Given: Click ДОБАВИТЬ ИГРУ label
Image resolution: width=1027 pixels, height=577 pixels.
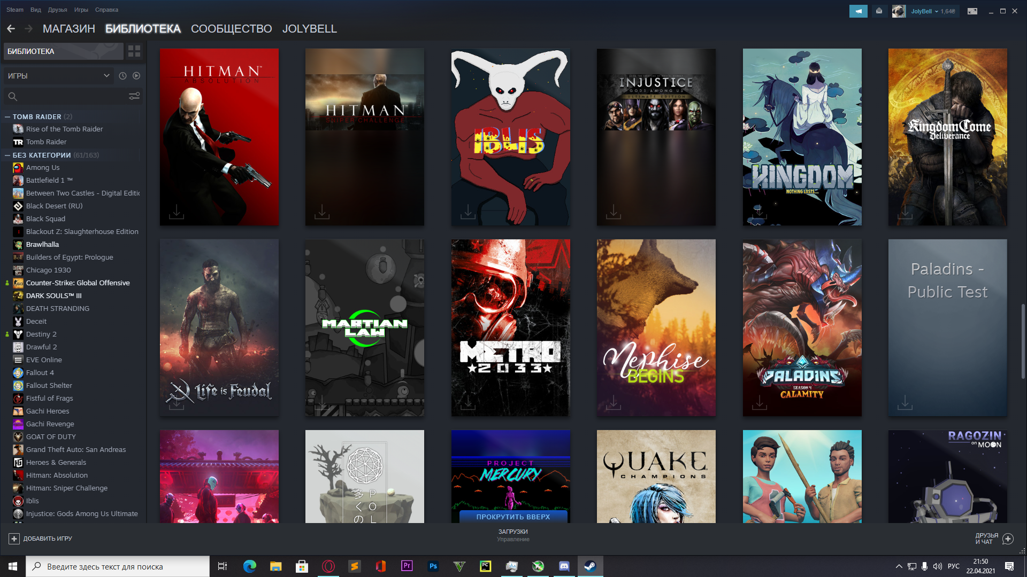Looking at the screenshot, I should 48,539.
